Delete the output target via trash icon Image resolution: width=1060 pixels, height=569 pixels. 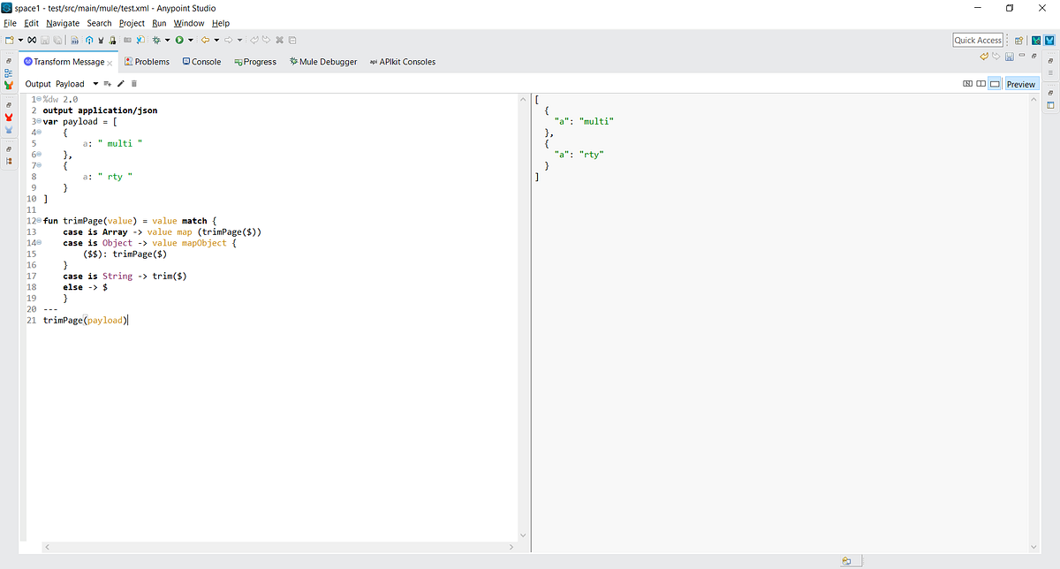click(134, 83)
